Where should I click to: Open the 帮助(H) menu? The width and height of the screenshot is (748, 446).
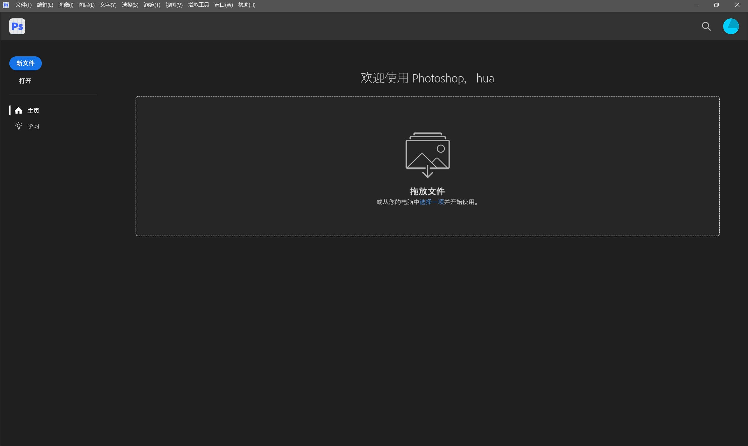(x=247, y=5)
